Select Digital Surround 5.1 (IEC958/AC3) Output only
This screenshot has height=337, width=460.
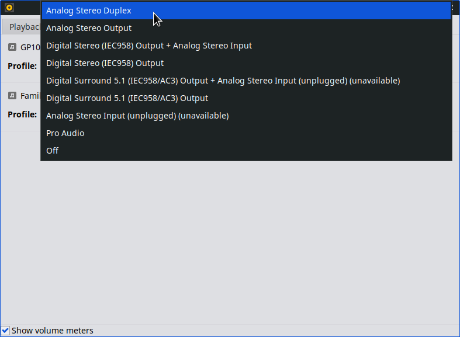pos(127,98)
